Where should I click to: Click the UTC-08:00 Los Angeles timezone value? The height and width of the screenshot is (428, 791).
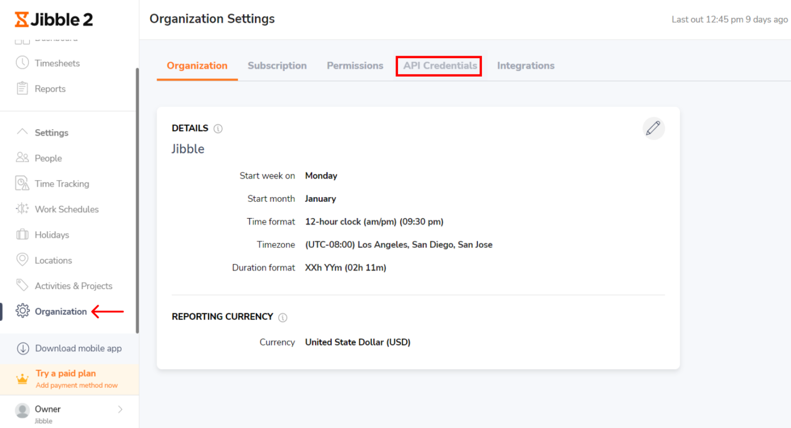coord(399,245)
